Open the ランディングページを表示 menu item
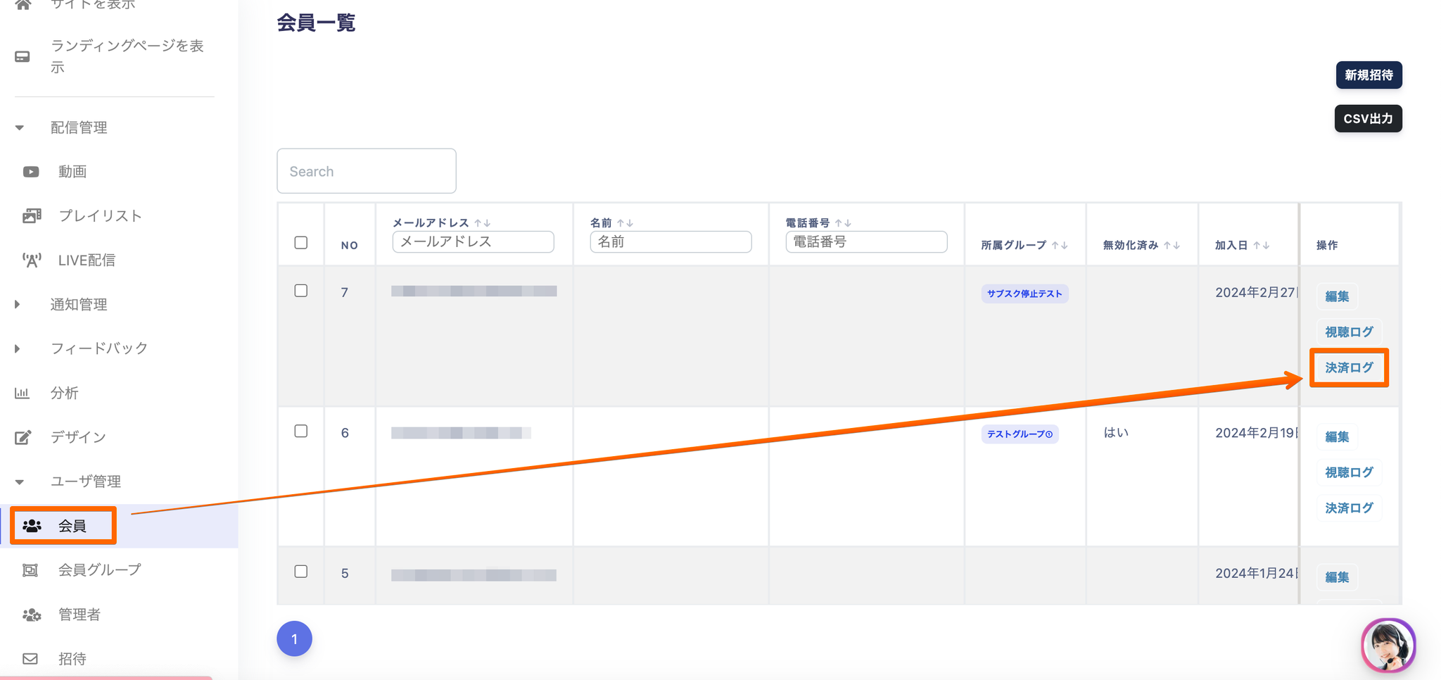 (x=127, y=56)
